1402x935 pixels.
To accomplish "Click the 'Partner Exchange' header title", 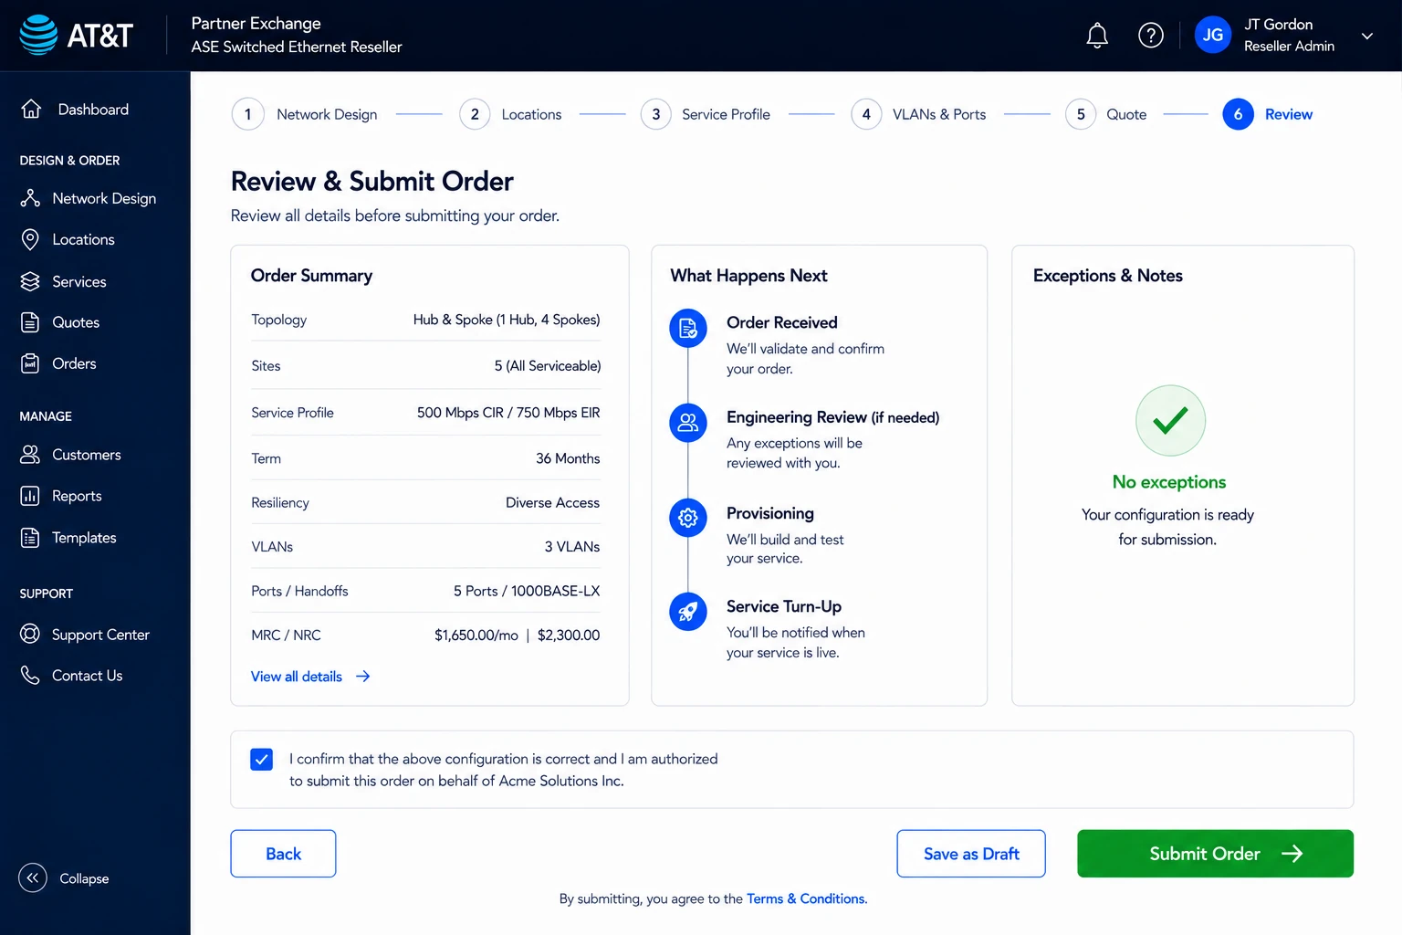I will point(256,23).
